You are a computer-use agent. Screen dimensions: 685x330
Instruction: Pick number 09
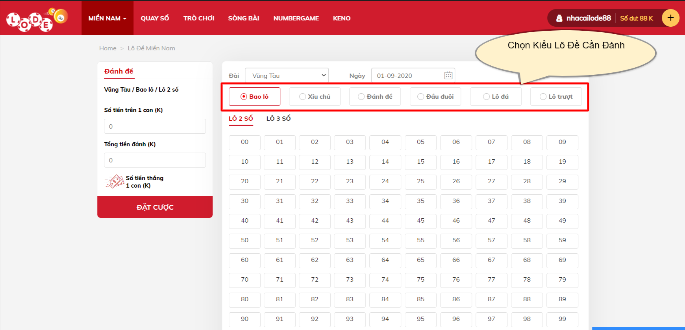pyautogui.click(x=562, y=142)
